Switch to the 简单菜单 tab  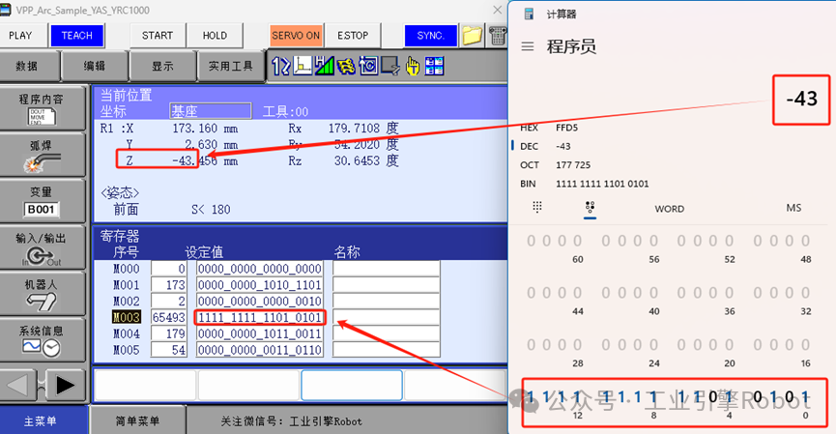[x=138, y=421]
